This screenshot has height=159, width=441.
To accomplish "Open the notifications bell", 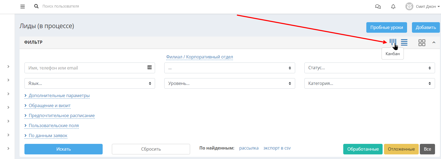I will click(393, 6).
